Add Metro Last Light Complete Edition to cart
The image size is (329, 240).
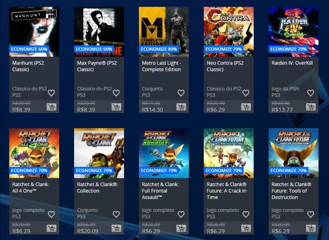[x=181, y=107]
